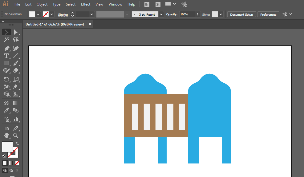The height and width of the screenshot is (177, 304).
Task: Click the Document Setup button
Action: (x=241, y=14)
